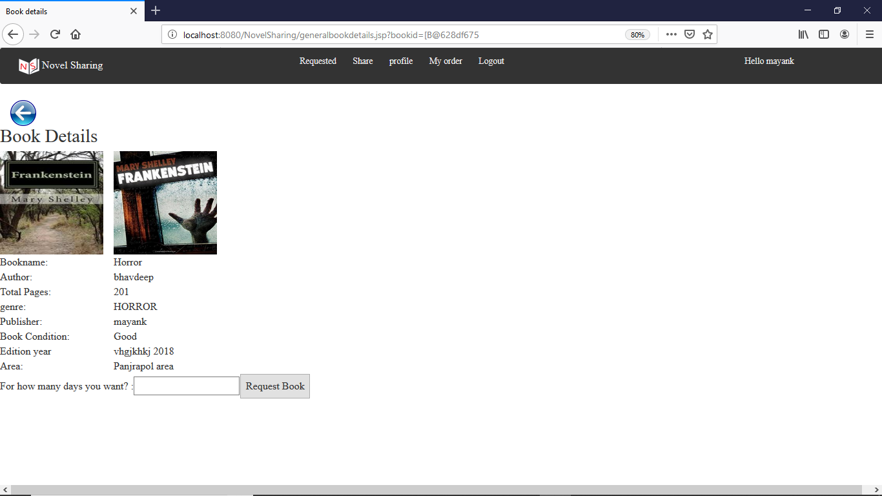Viewport: 882px width, 496px height.
Task: Click the Publisher: label
Action: click(21, 322)
